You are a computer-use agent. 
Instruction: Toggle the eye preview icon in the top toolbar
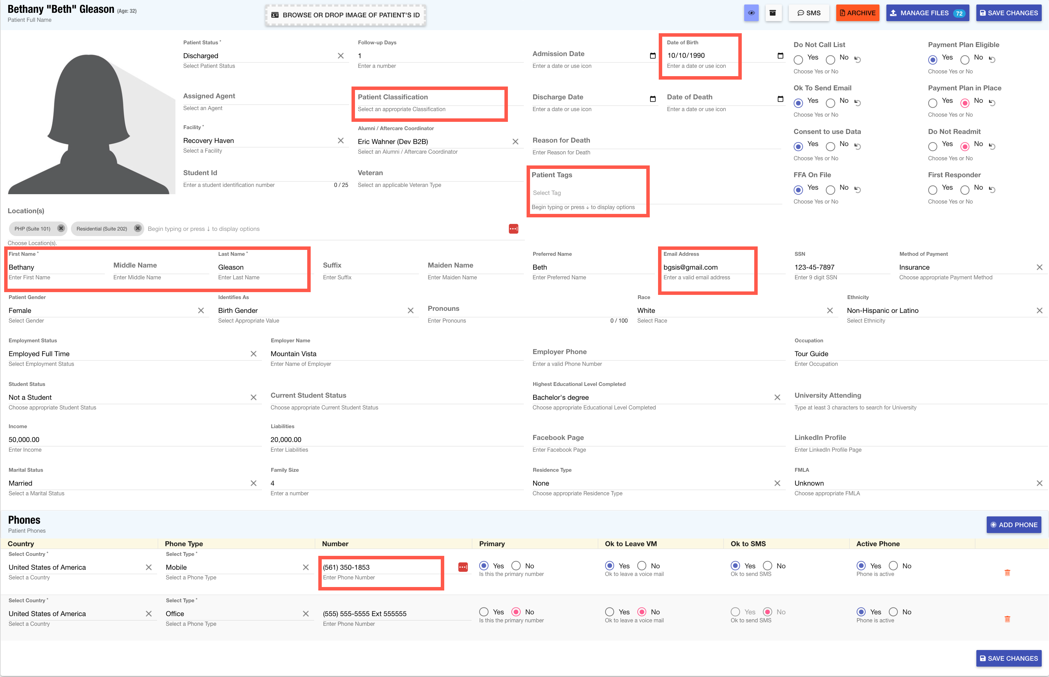tap(751, 13)
